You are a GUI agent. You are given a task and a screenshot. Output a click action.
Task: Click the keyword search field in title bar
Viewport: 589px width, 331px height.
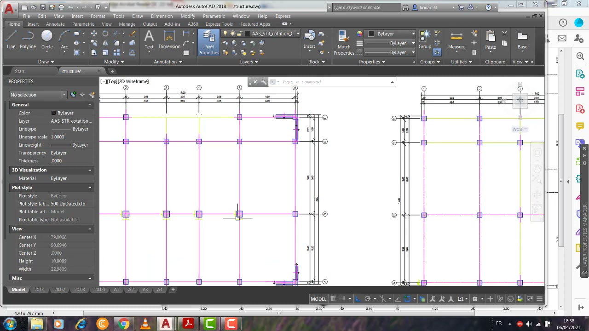point(366,7)
